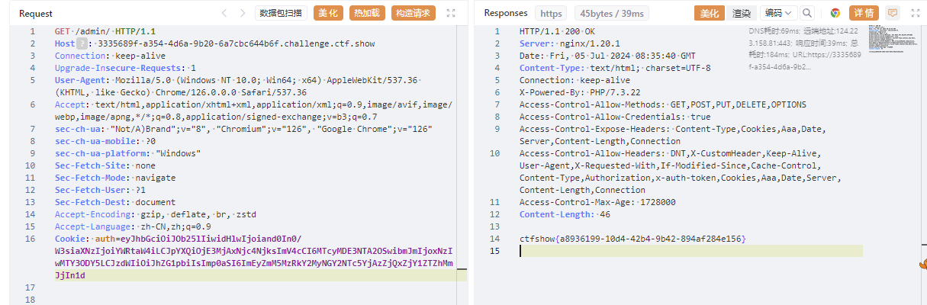The image size is (927, 305).
Task: Click the ctfshow flag line in response
Action: pos(632,239)
